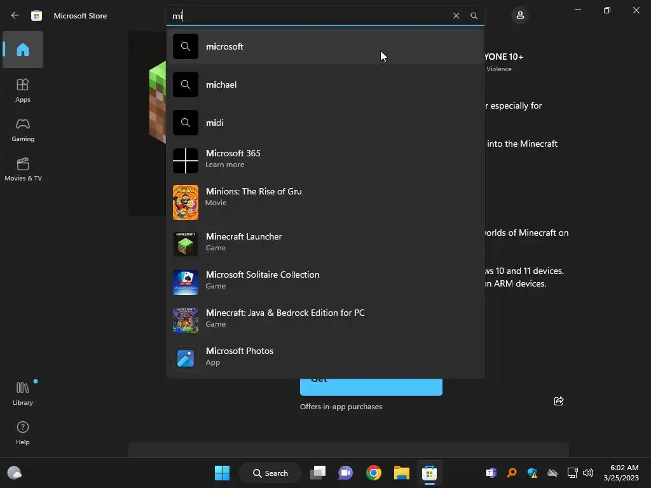Open Help in the sidebar
Viewport: 651px width, 488px height.
pyautogui.click(x=23, y=433)
